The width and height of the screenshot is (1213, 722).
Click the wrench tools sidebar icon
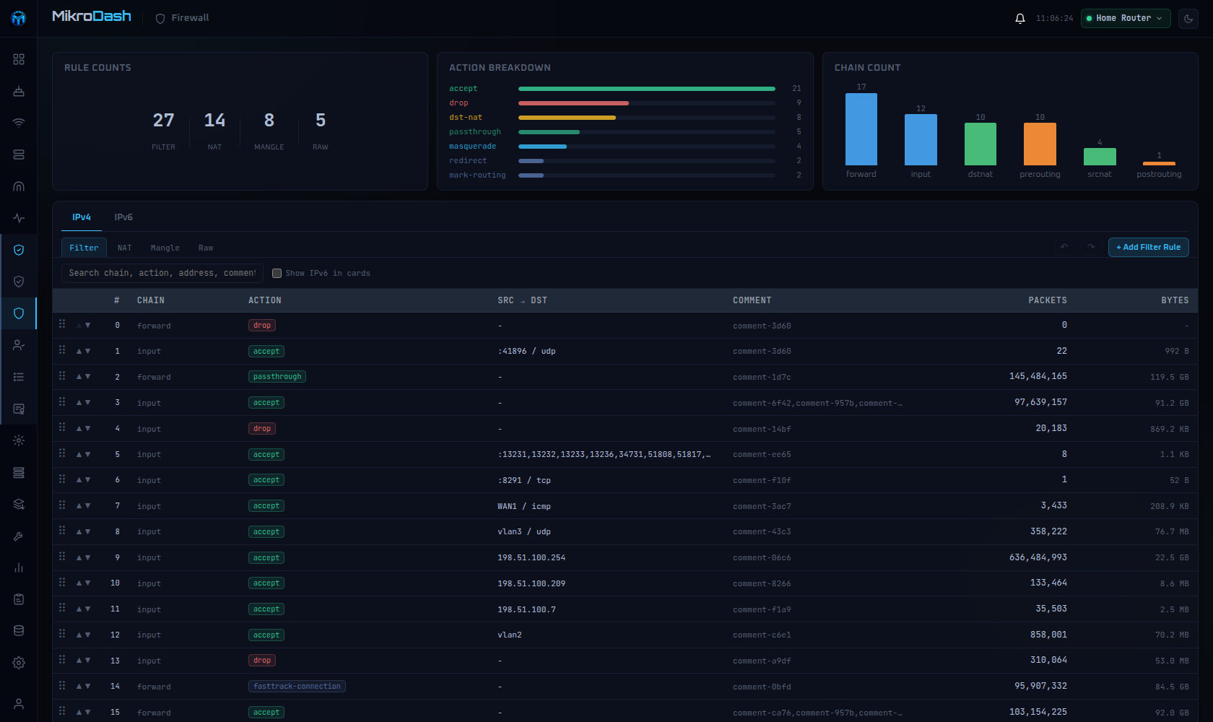point(19,536)
